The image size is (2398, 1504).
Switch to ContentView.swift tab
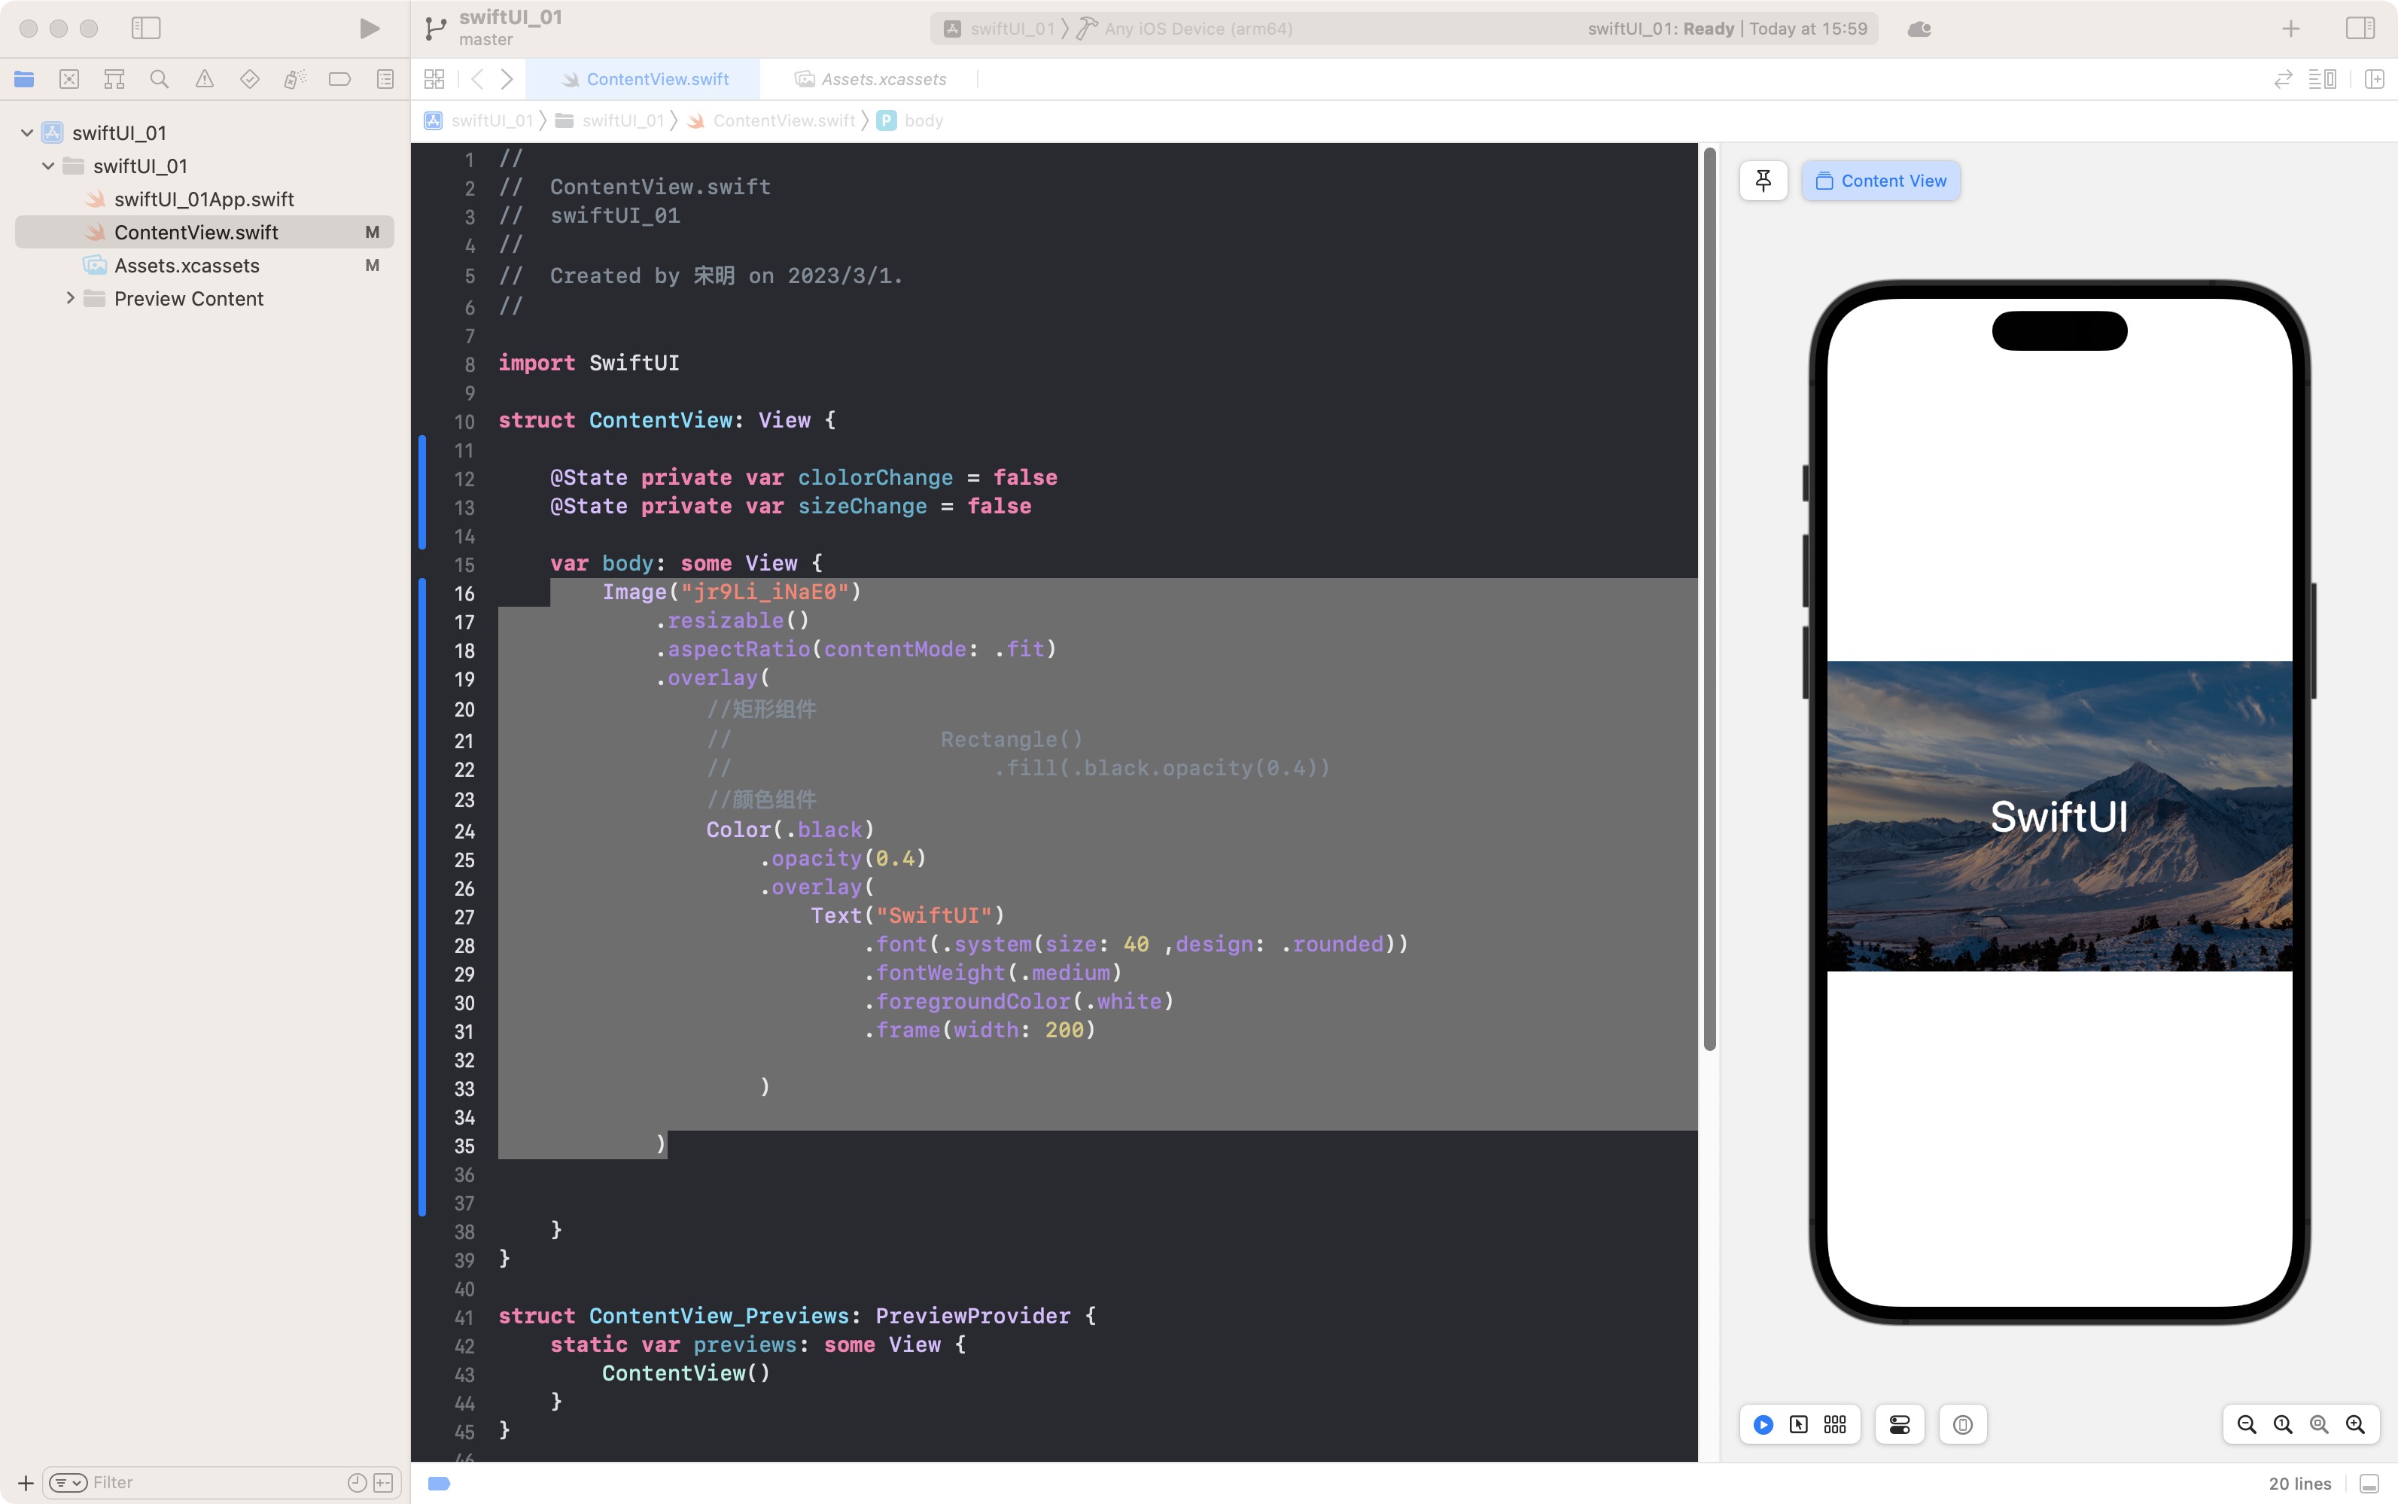pos(644,78)
